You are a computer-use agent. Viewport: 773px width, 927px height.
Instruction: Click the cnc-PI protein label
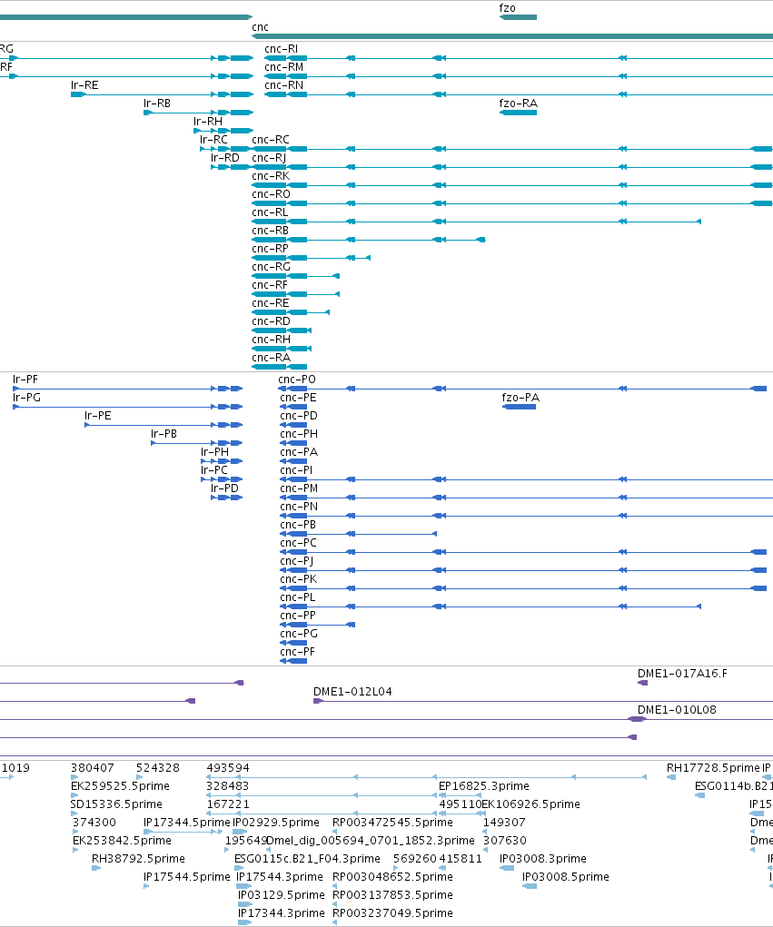point(296,470)
